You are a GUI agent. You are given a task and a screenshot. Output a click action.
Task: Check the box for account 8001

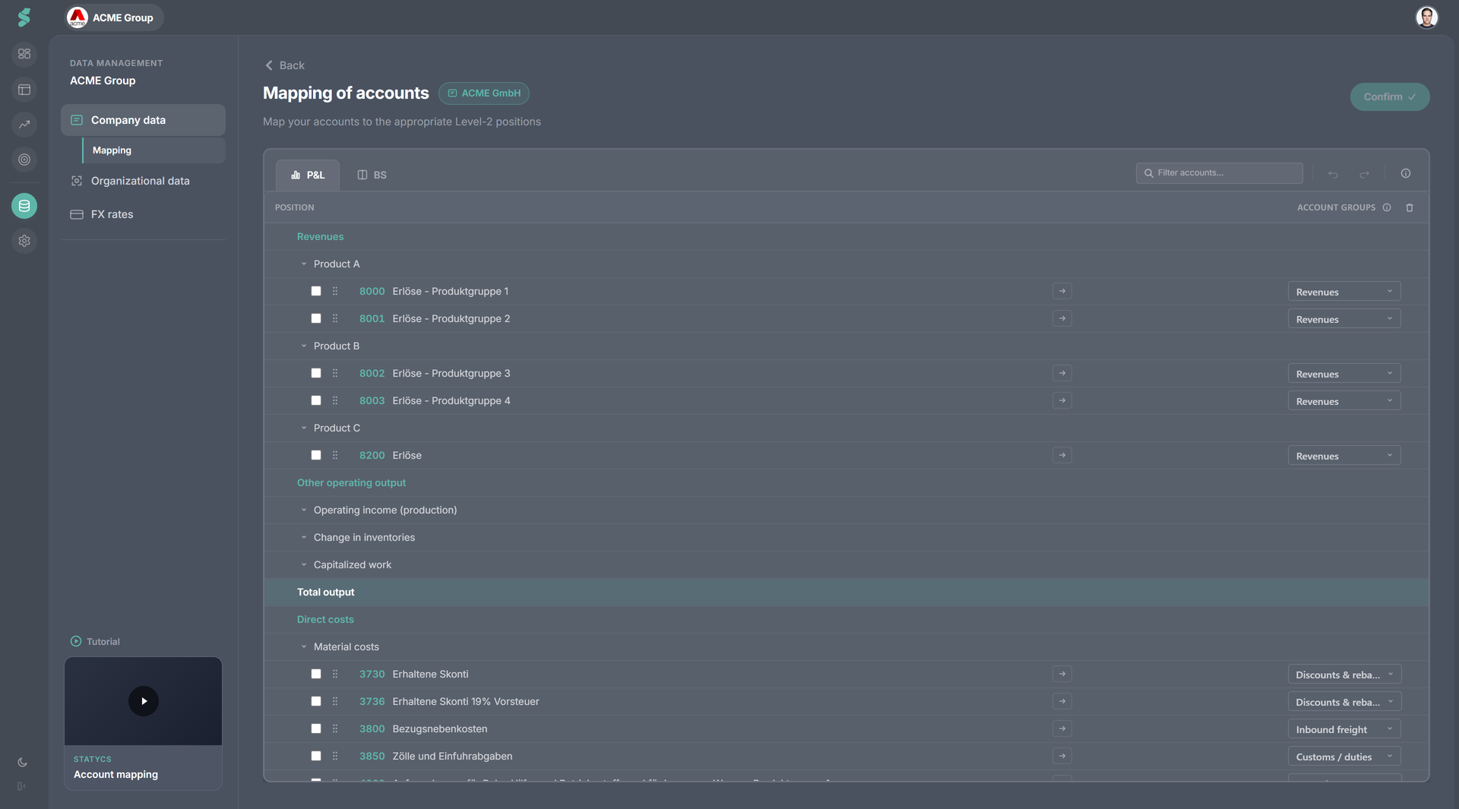point(316,318)
